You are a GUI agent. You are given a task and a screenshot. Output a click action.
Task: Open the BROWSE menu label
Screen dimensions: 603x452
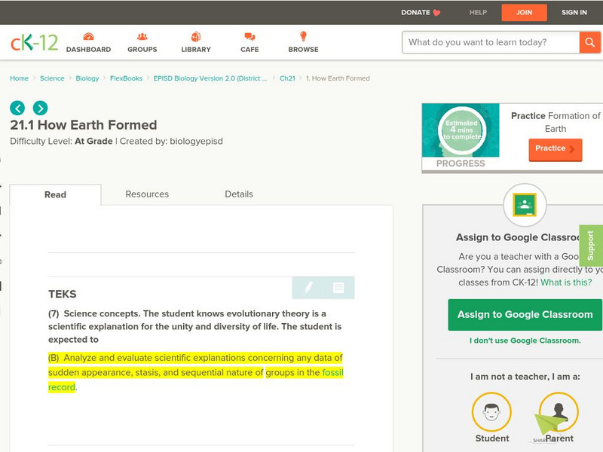(304, 50)
